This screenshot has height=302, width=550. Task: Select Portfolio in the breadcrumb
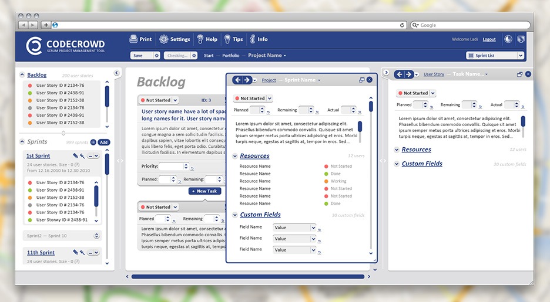[230, 56]
